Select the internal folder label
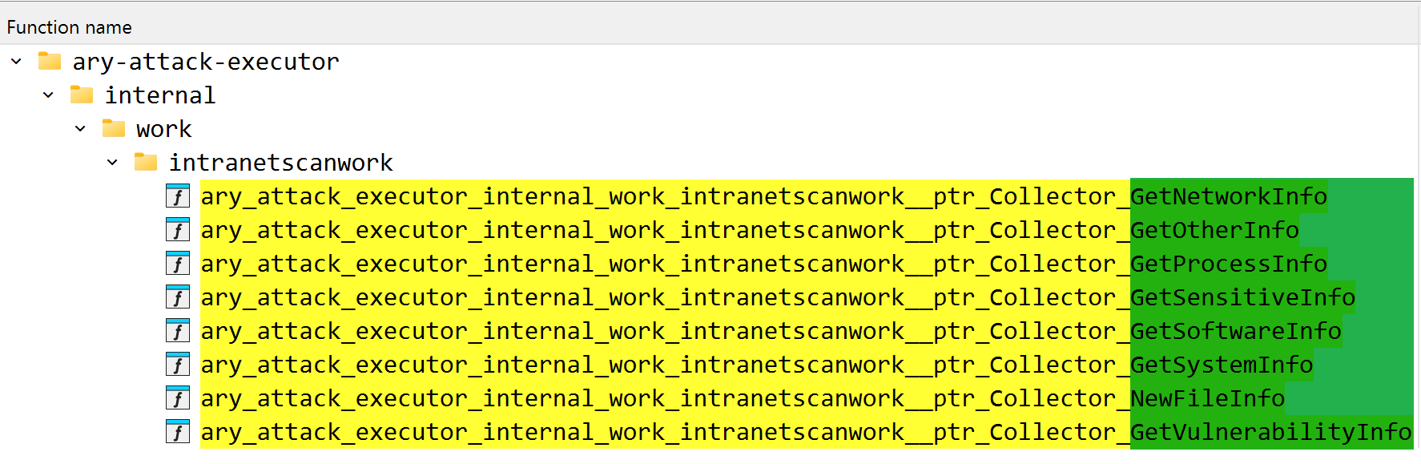The image size is (1421, 464). pos(160,95)
